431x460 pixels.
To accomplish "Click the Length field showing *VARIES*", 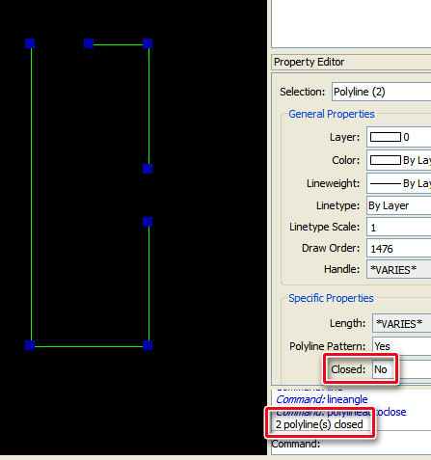I will (x=402, y=323).
